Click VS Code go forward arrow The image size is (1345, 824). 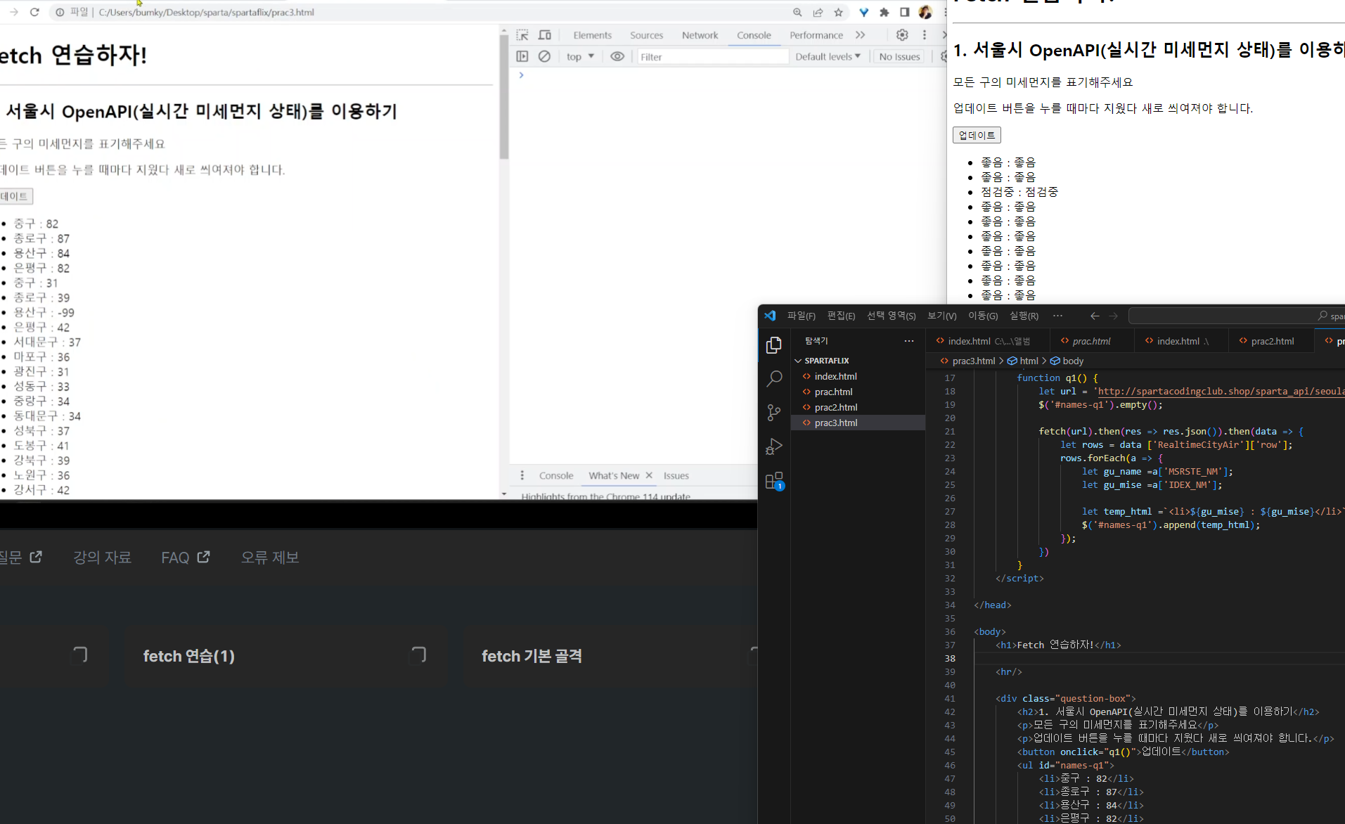pos(1113,316)
